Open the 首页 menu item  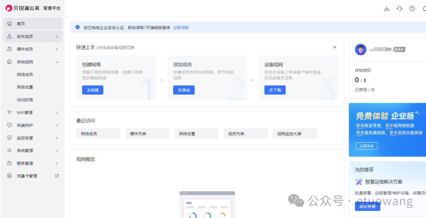point(33,24)
